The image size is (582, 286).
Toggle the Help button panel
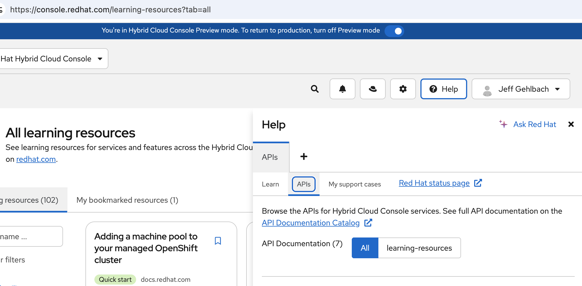tap(443, 89)
